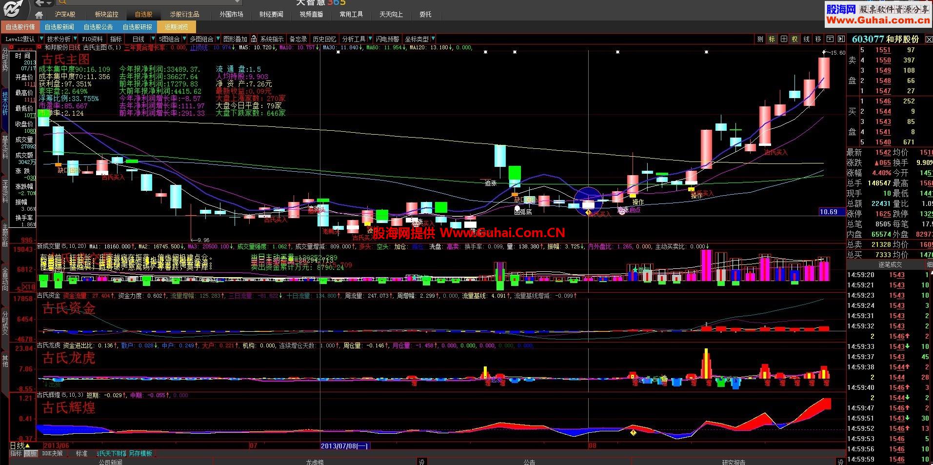
Task: Expand the 分析工具 dropdown arrow
Action: coord(370,39)
